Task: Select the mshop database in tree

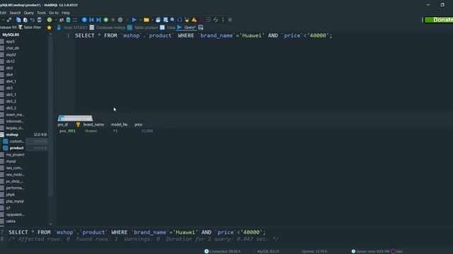Action: pos(12,135)
